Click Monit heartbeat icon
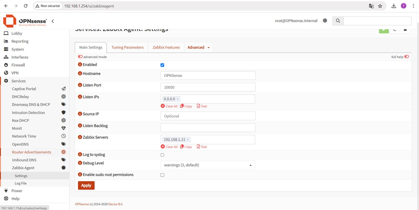 pyautogui.click(x=63, y=128)
